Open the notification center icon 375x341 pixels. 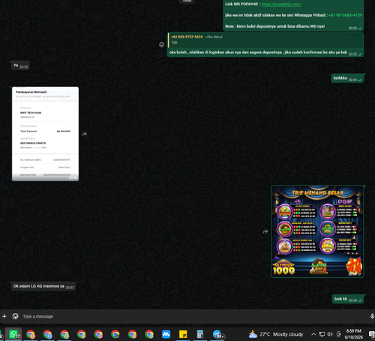coord(371,334)
